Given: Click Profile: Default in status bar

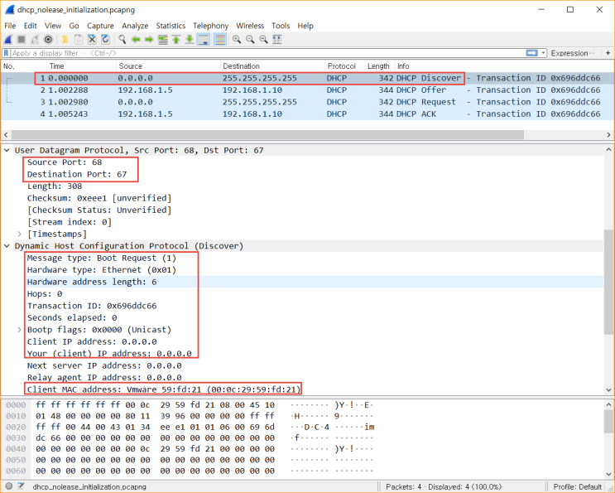Looking at the screenshot, I should click(x=578, y=486).
